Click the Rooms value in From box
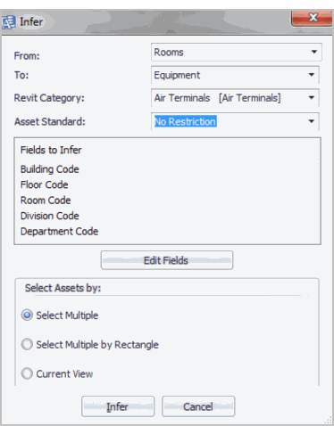334x426 pixels. [169, 53]
